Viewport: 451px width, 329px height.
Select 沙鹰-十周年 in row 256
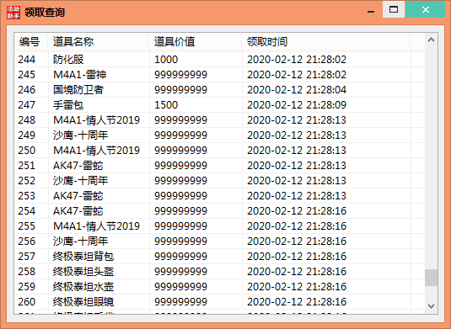(80, 241)
